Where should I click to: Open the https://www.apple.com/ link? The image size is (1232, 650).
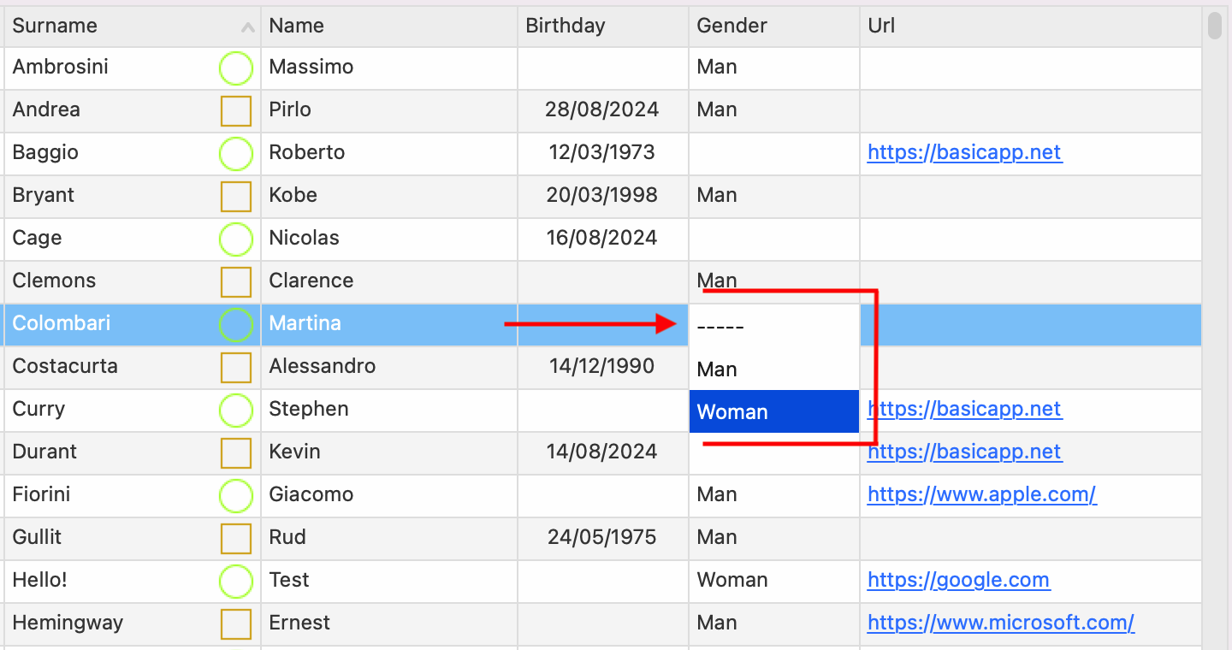tap(981, 494)
